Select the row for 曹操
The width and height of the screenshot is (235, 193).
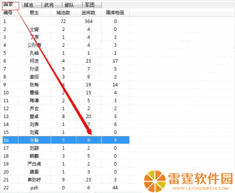point(66,93)
